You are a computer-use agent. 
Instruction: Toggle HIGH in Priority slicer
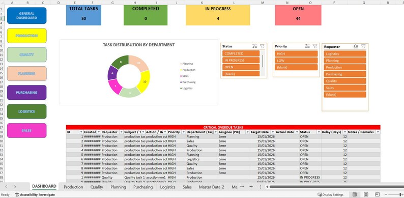point(296,53)
